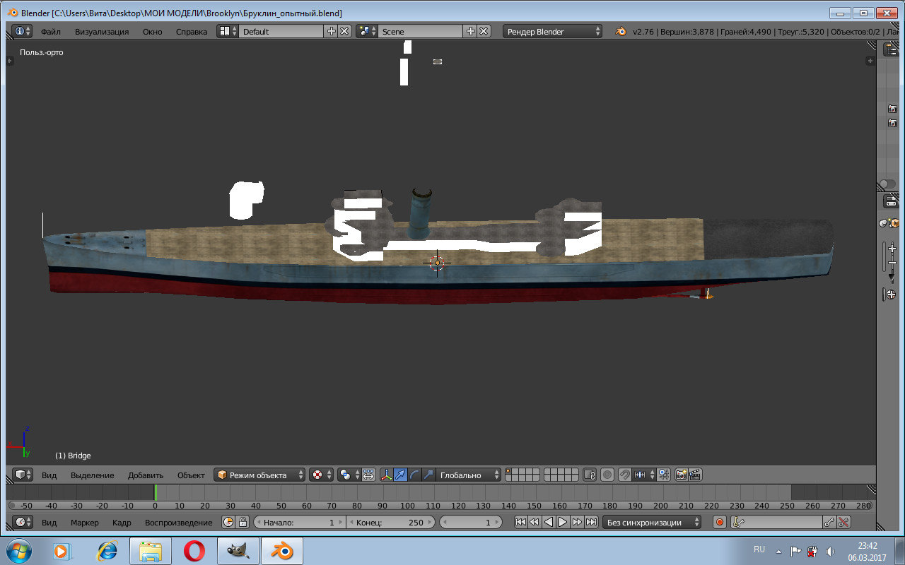Toggle the snap magnet during transform

click(624, 475)
